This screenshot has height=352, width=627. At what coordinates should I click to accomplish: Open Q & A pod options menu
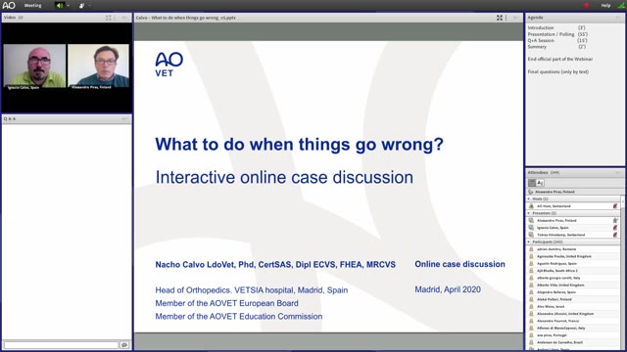point(124,119)
